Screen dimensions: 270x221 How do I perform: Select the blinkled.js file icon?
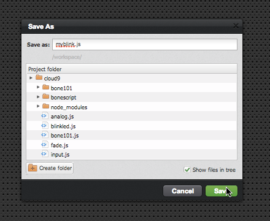[44, 125]
